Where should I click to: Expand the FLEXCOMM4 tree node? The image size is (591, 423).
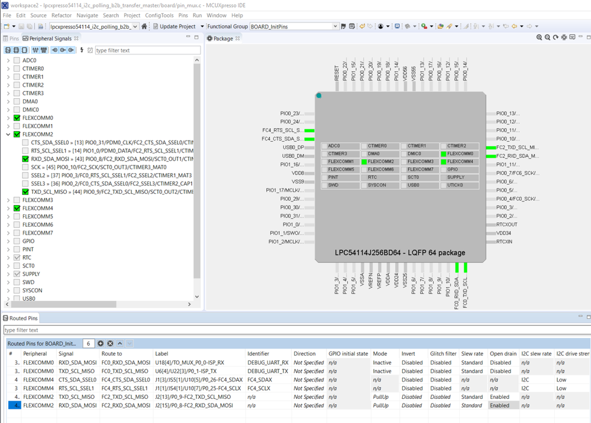point(8,208)
